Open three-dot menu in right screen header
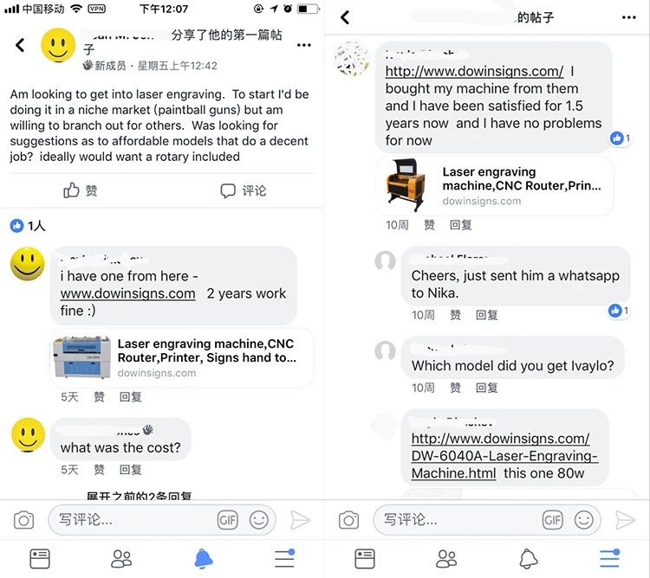The width and height of the screenshot is (650, 578). [629, 17]
